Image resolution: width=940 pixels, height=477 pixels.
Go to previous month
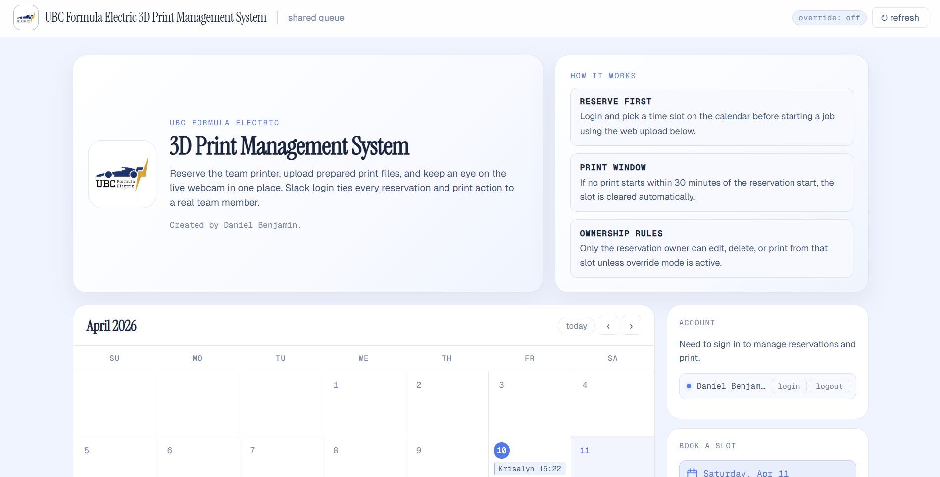click(608, 326)
